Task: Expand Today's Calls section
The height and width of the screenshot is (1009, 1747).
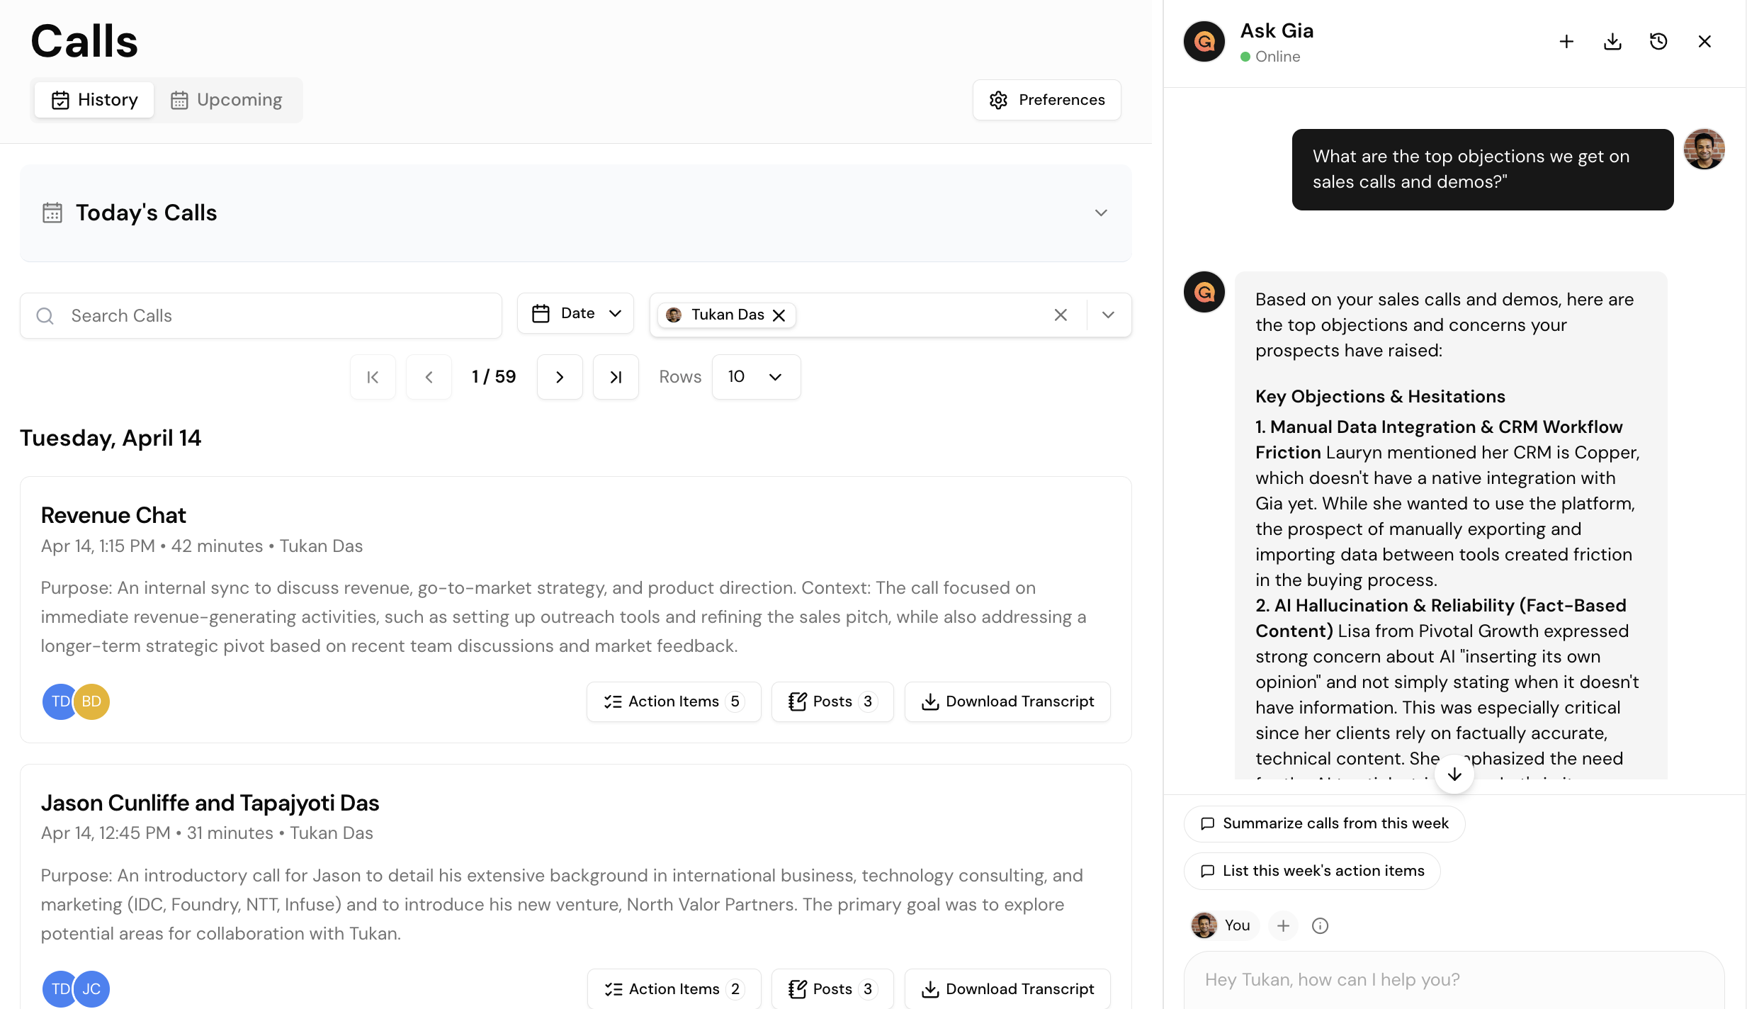Action: (x=1101, y=213)
